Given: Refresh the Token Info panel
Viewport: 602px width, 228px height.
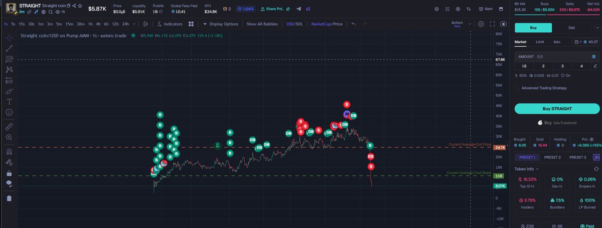Looking at the screenshot, I should click(595, 169).
